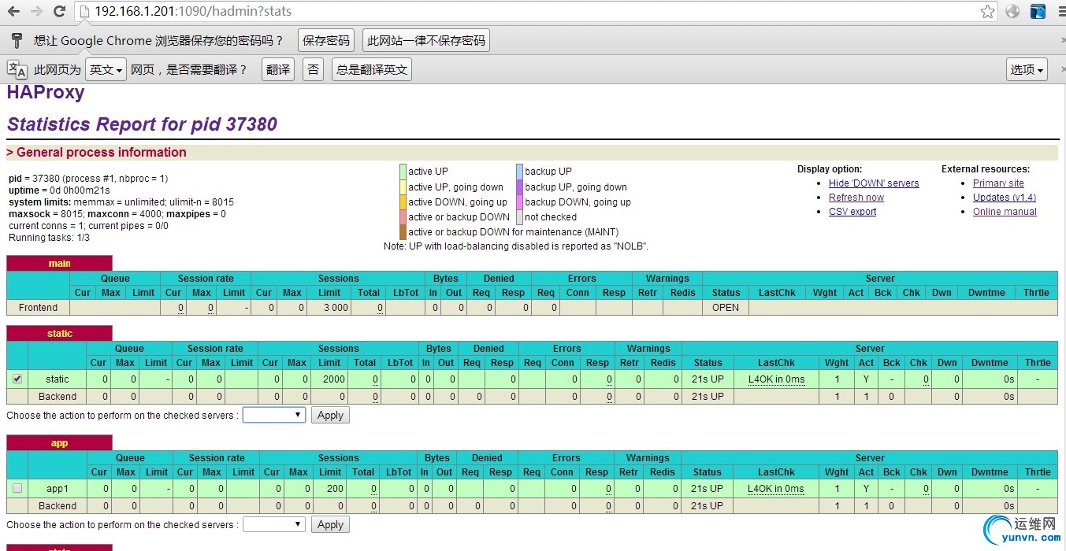This screenshot has height=551, width=1066.
Task: Open Primary site link
Action: coord(998,183)
